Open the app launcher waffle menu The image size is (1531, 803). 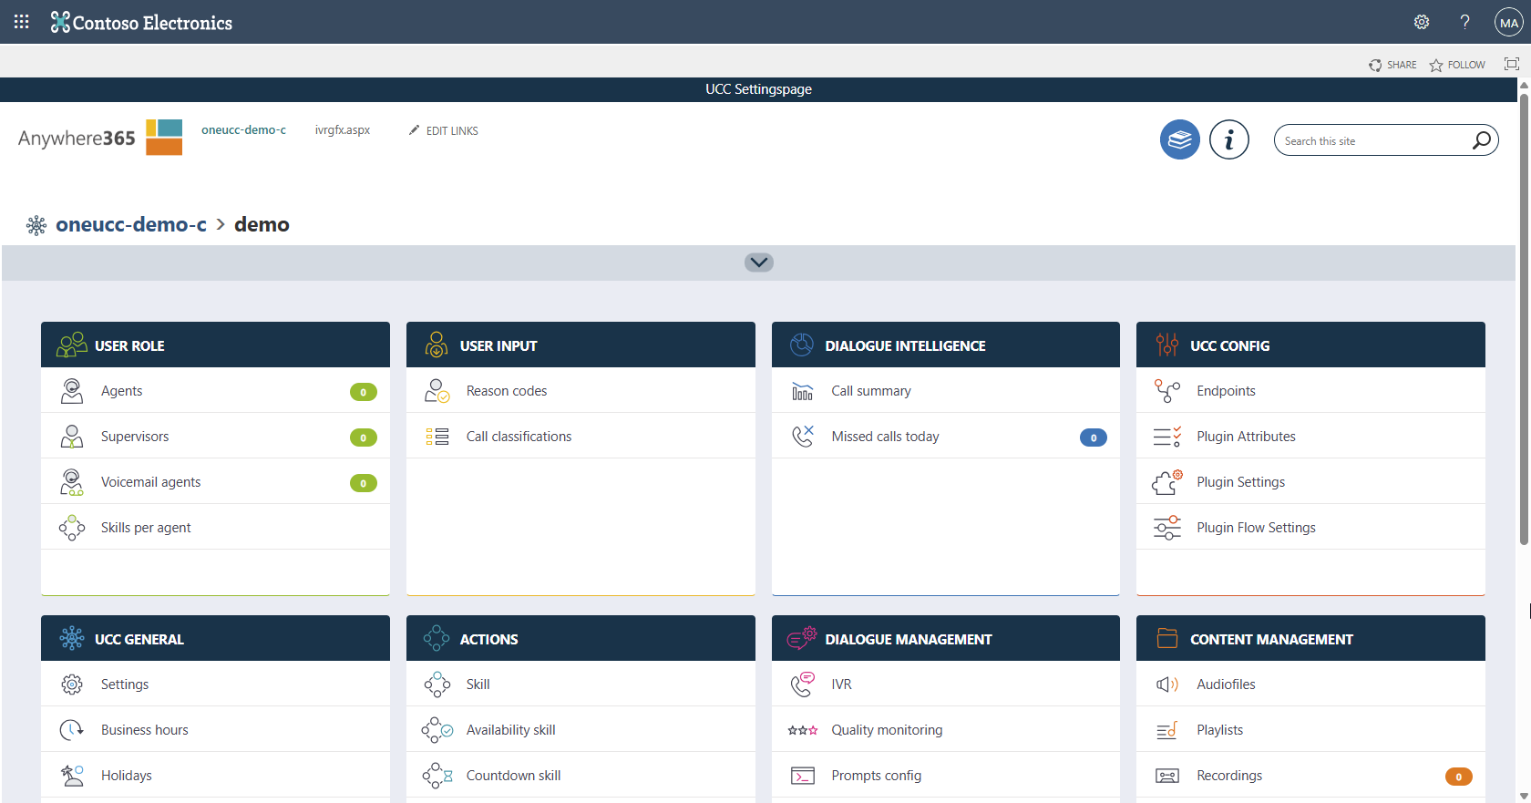[22, 22]
